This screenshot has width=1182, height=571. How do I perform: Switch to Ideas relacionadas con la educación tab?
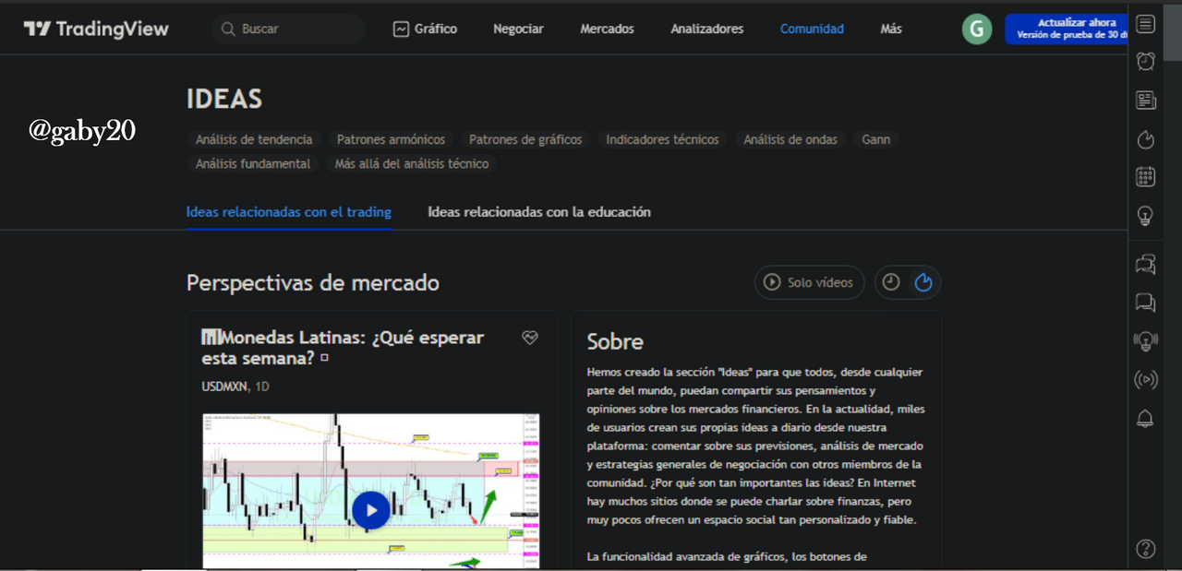(x=539, y=212)
